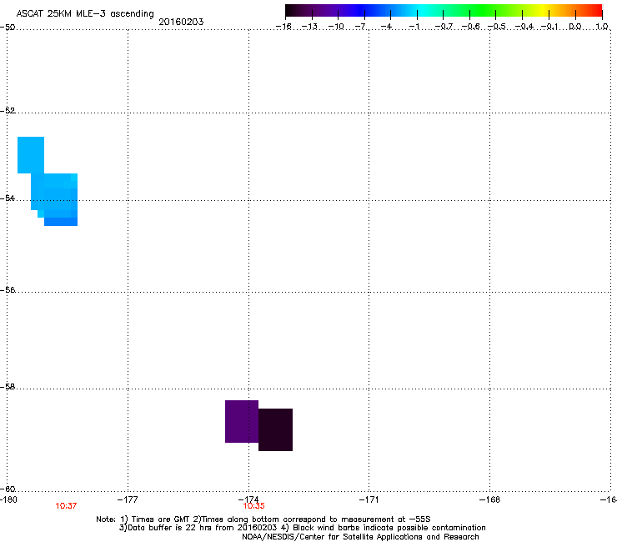This screenshot has height=542, width=617.
Task: Click the NOAA/NESDIS credit line
Action: 360,536
